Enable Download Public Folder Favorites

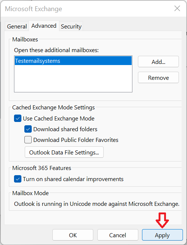click(28, 140)
